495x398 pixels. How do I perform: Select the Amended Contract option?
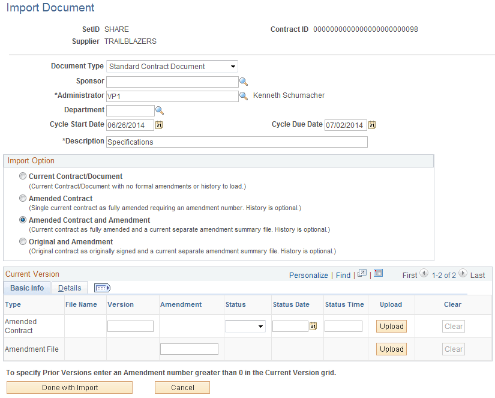tap(23, 198)
